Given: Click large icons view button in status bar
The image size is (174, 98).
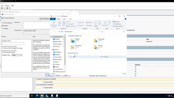Looking at the screenshot, I should tap(125, 74).
